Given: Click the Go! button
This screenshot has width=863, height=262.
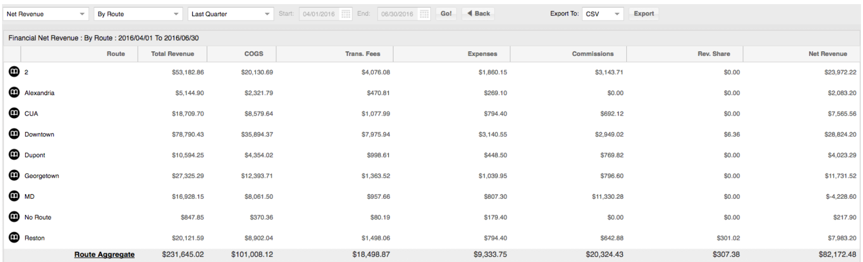Looking at the screenshot, I should tap(446, 14).
